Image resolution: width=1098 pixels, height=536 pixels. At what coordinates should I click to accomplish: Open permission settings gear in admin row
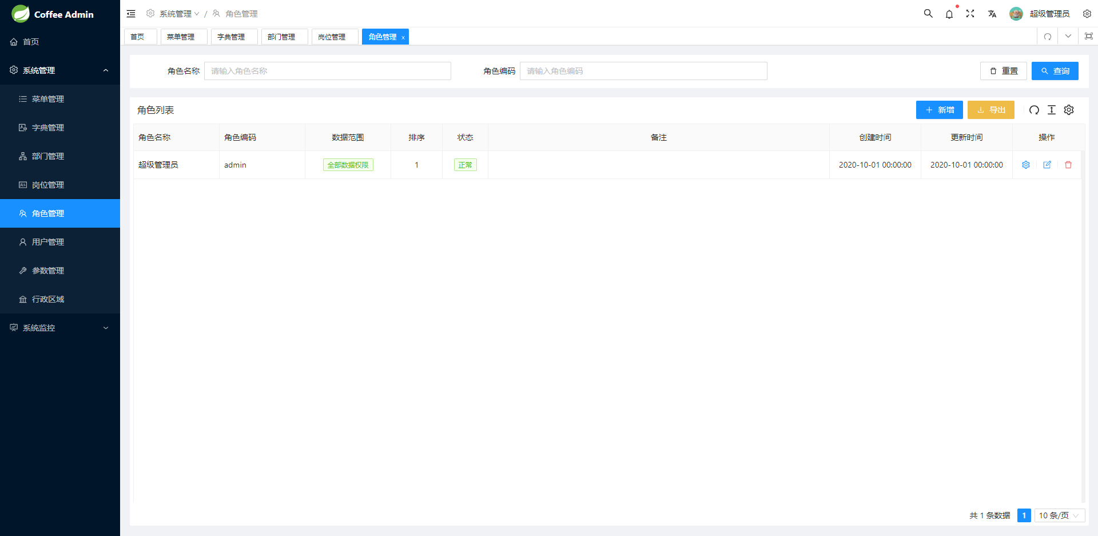pyautogui.click(x=1026, y=165)
